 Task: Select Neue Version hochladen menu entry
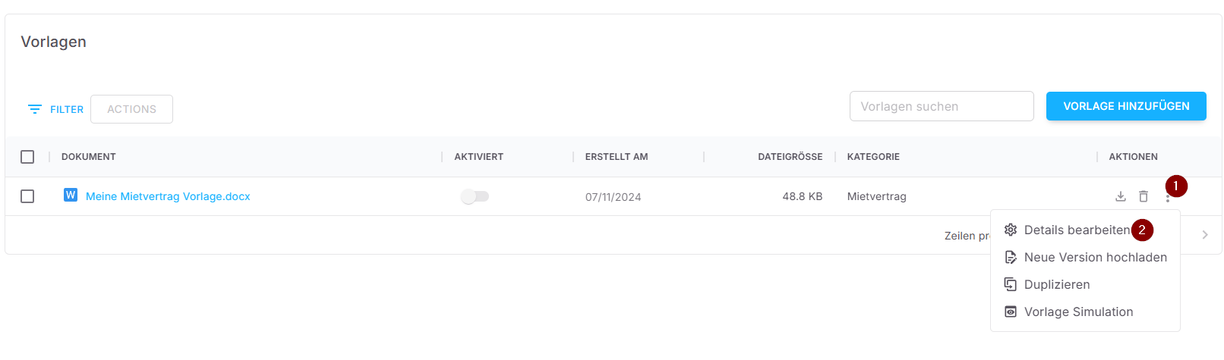pyautogui.click(x=1095, y=258)
